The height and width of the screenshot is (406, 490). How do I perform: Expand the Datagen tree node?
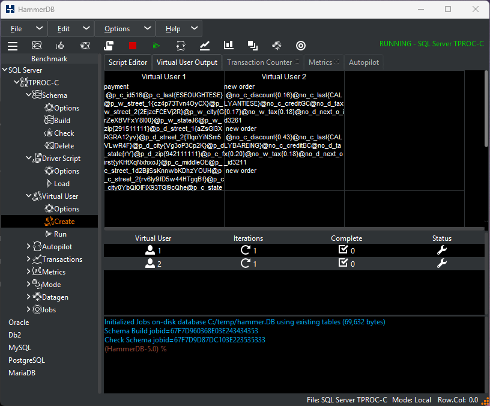tap(28, 297)
